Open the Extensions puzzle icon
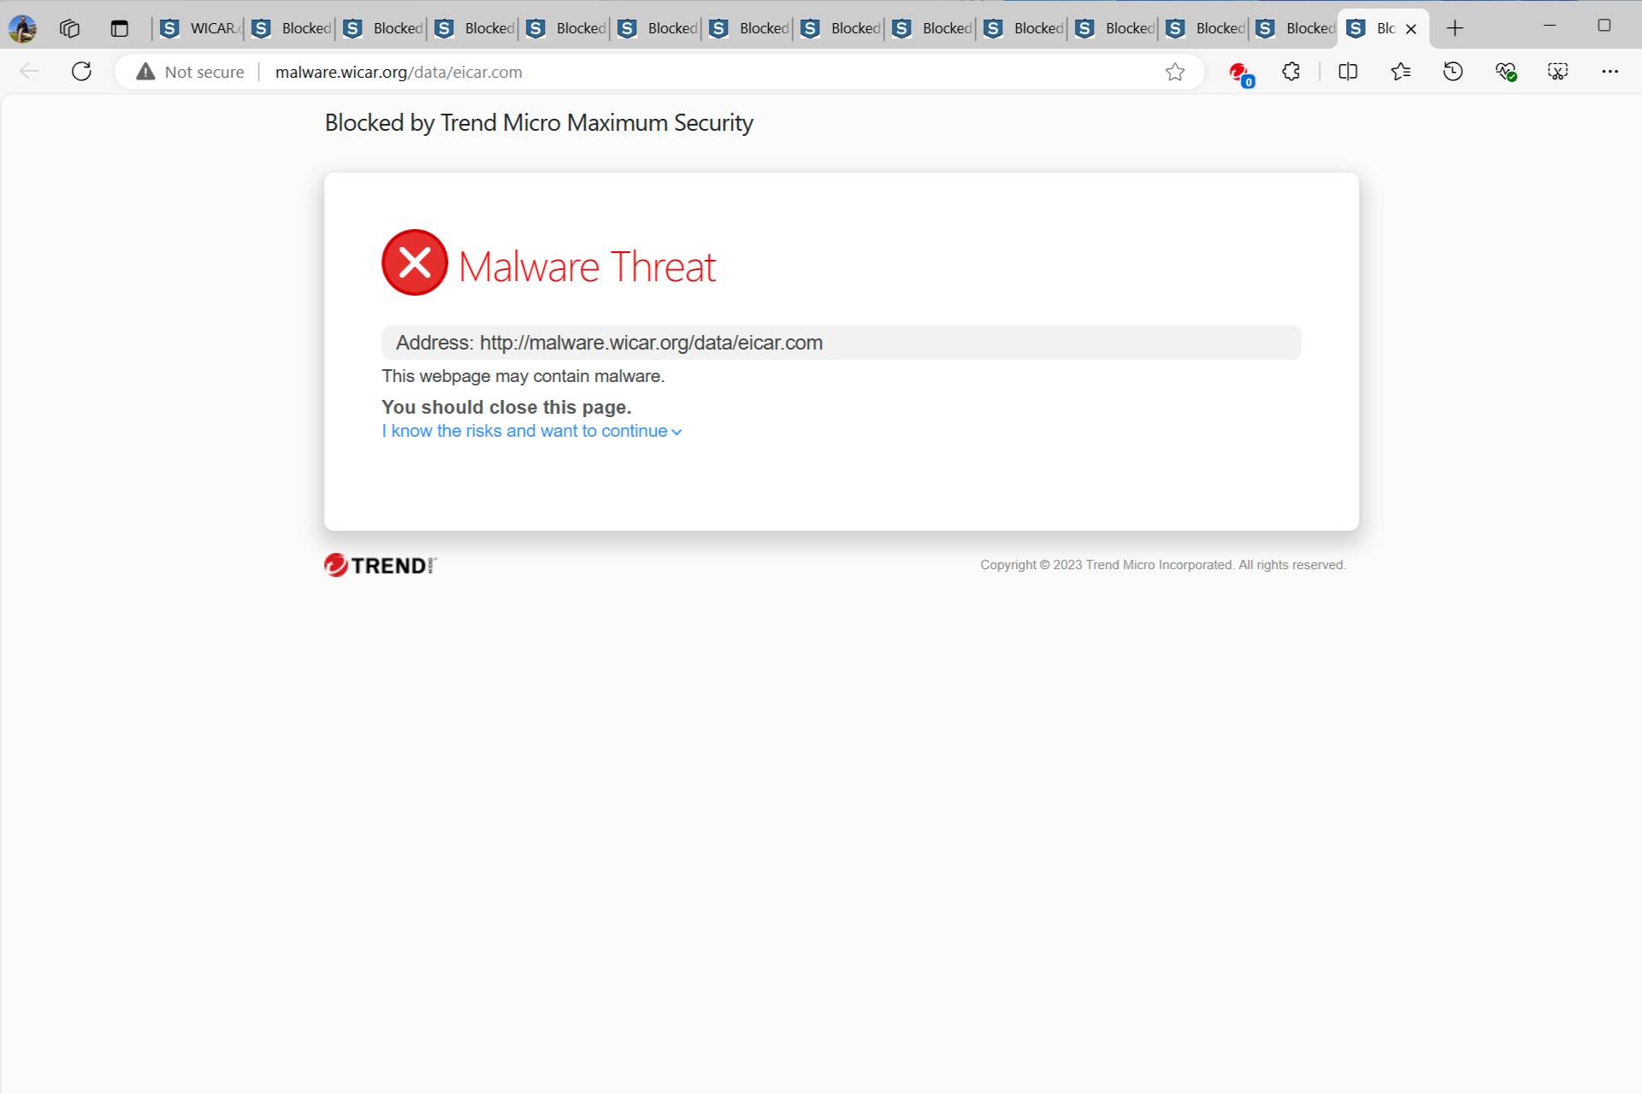Viewport: 1642px width, 1094px height. tap(1291, 72)
